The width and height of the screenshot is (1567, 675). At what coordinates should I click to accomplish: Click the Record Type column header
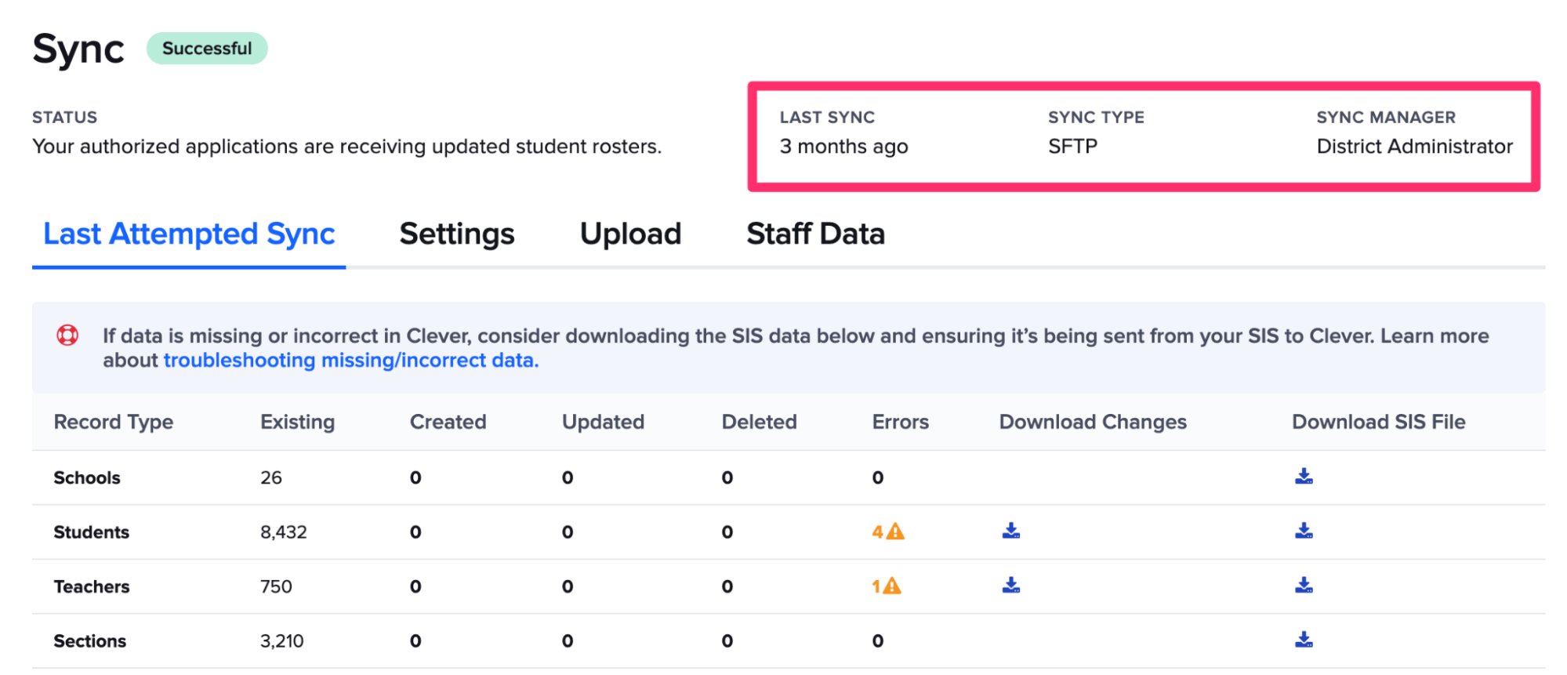[x=114, y=422]
